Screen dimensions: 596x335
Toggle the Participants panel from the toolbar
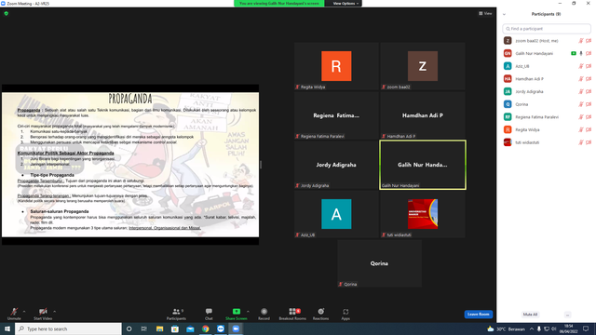(x=176, y=314)
